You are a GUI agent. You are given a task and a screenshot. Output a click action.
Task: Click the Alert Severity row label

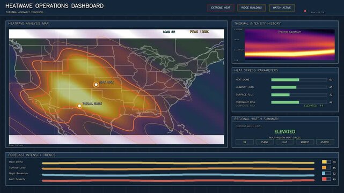[x=17, y=179]
